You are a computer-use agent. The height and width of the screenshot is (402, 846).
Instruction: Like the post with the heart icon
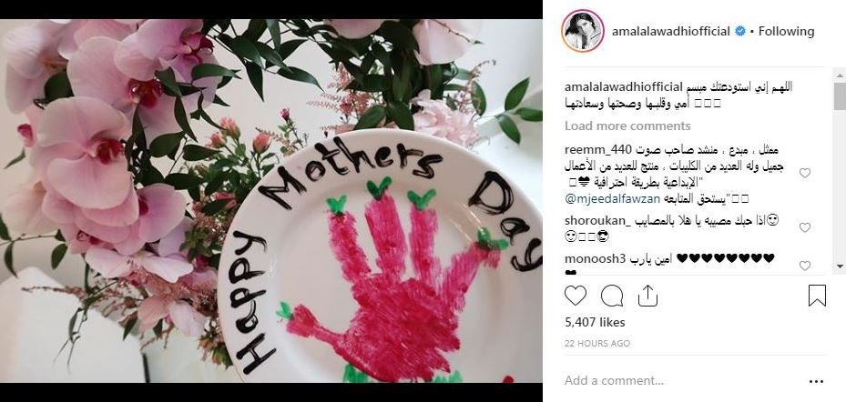[x=576, y=296]
